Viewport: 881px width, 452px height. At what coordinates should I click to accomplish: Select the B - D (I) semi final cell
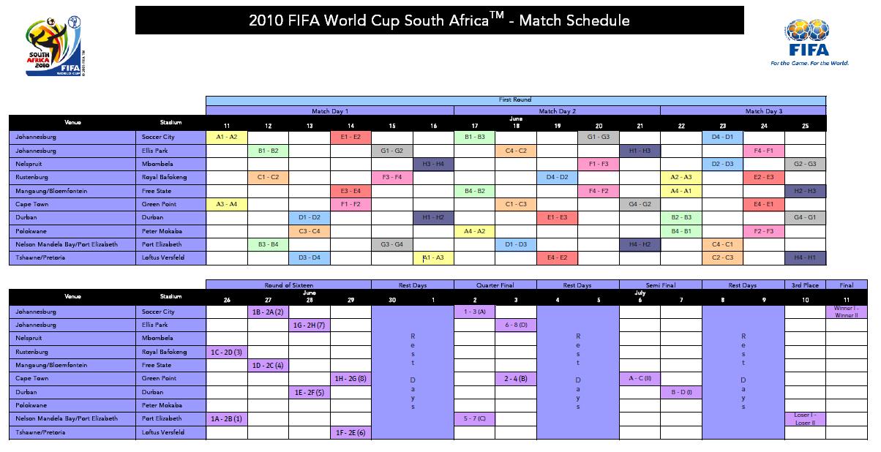[681, 392]
